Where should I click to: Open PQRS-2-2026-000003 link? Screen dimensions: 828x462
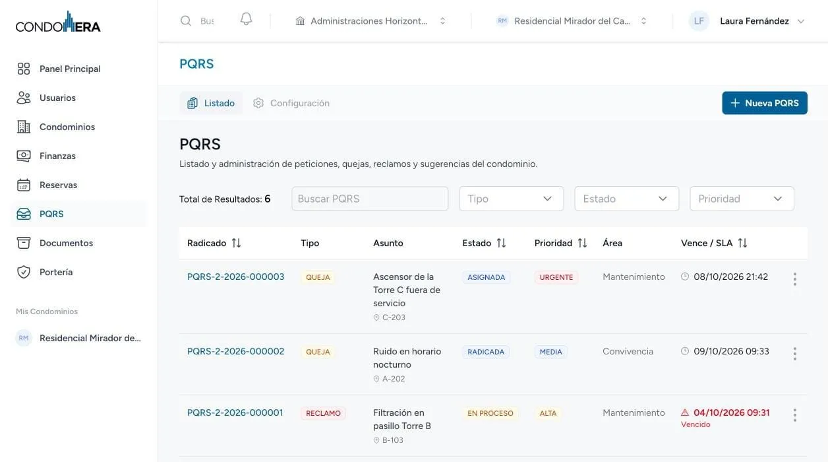[235, 277]
